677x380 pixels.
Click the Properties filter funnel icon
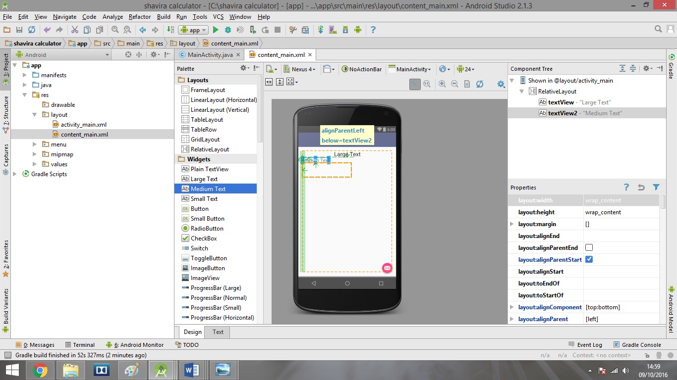[x=656, y=188]
